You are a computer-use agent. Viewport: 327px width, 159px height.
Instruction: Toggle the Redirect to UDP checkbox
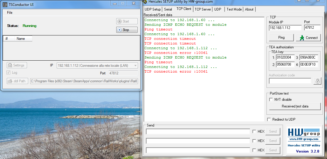(269, 119)
